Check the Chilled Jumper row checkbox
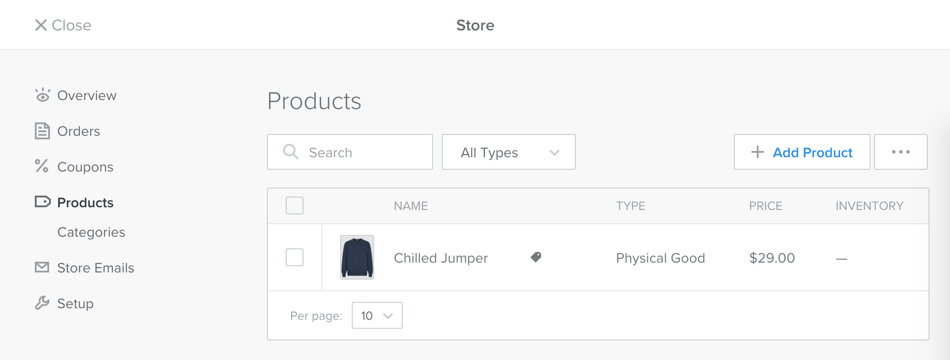This screenshot has height=360, width=950. click(x=295, y=257)
